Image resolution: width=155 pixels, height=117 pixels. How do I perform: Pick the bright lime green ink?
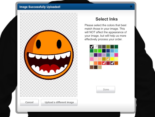click(100, 51)
